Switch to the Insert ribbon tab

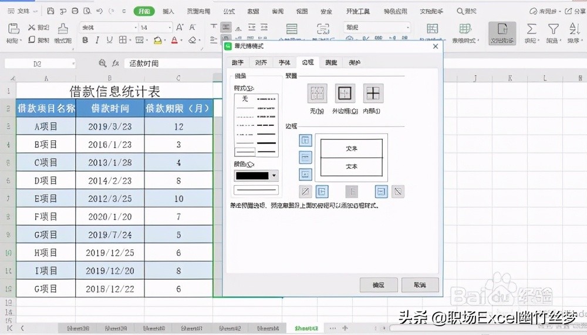pyautogui.click(x=168, y=11)
